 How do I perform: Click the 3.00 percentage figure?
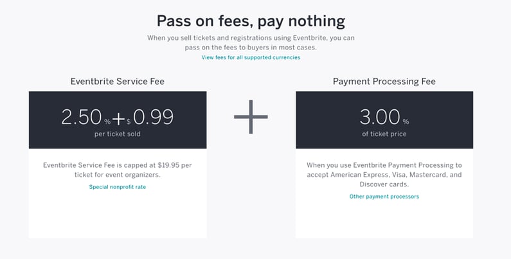click(380, 117)
